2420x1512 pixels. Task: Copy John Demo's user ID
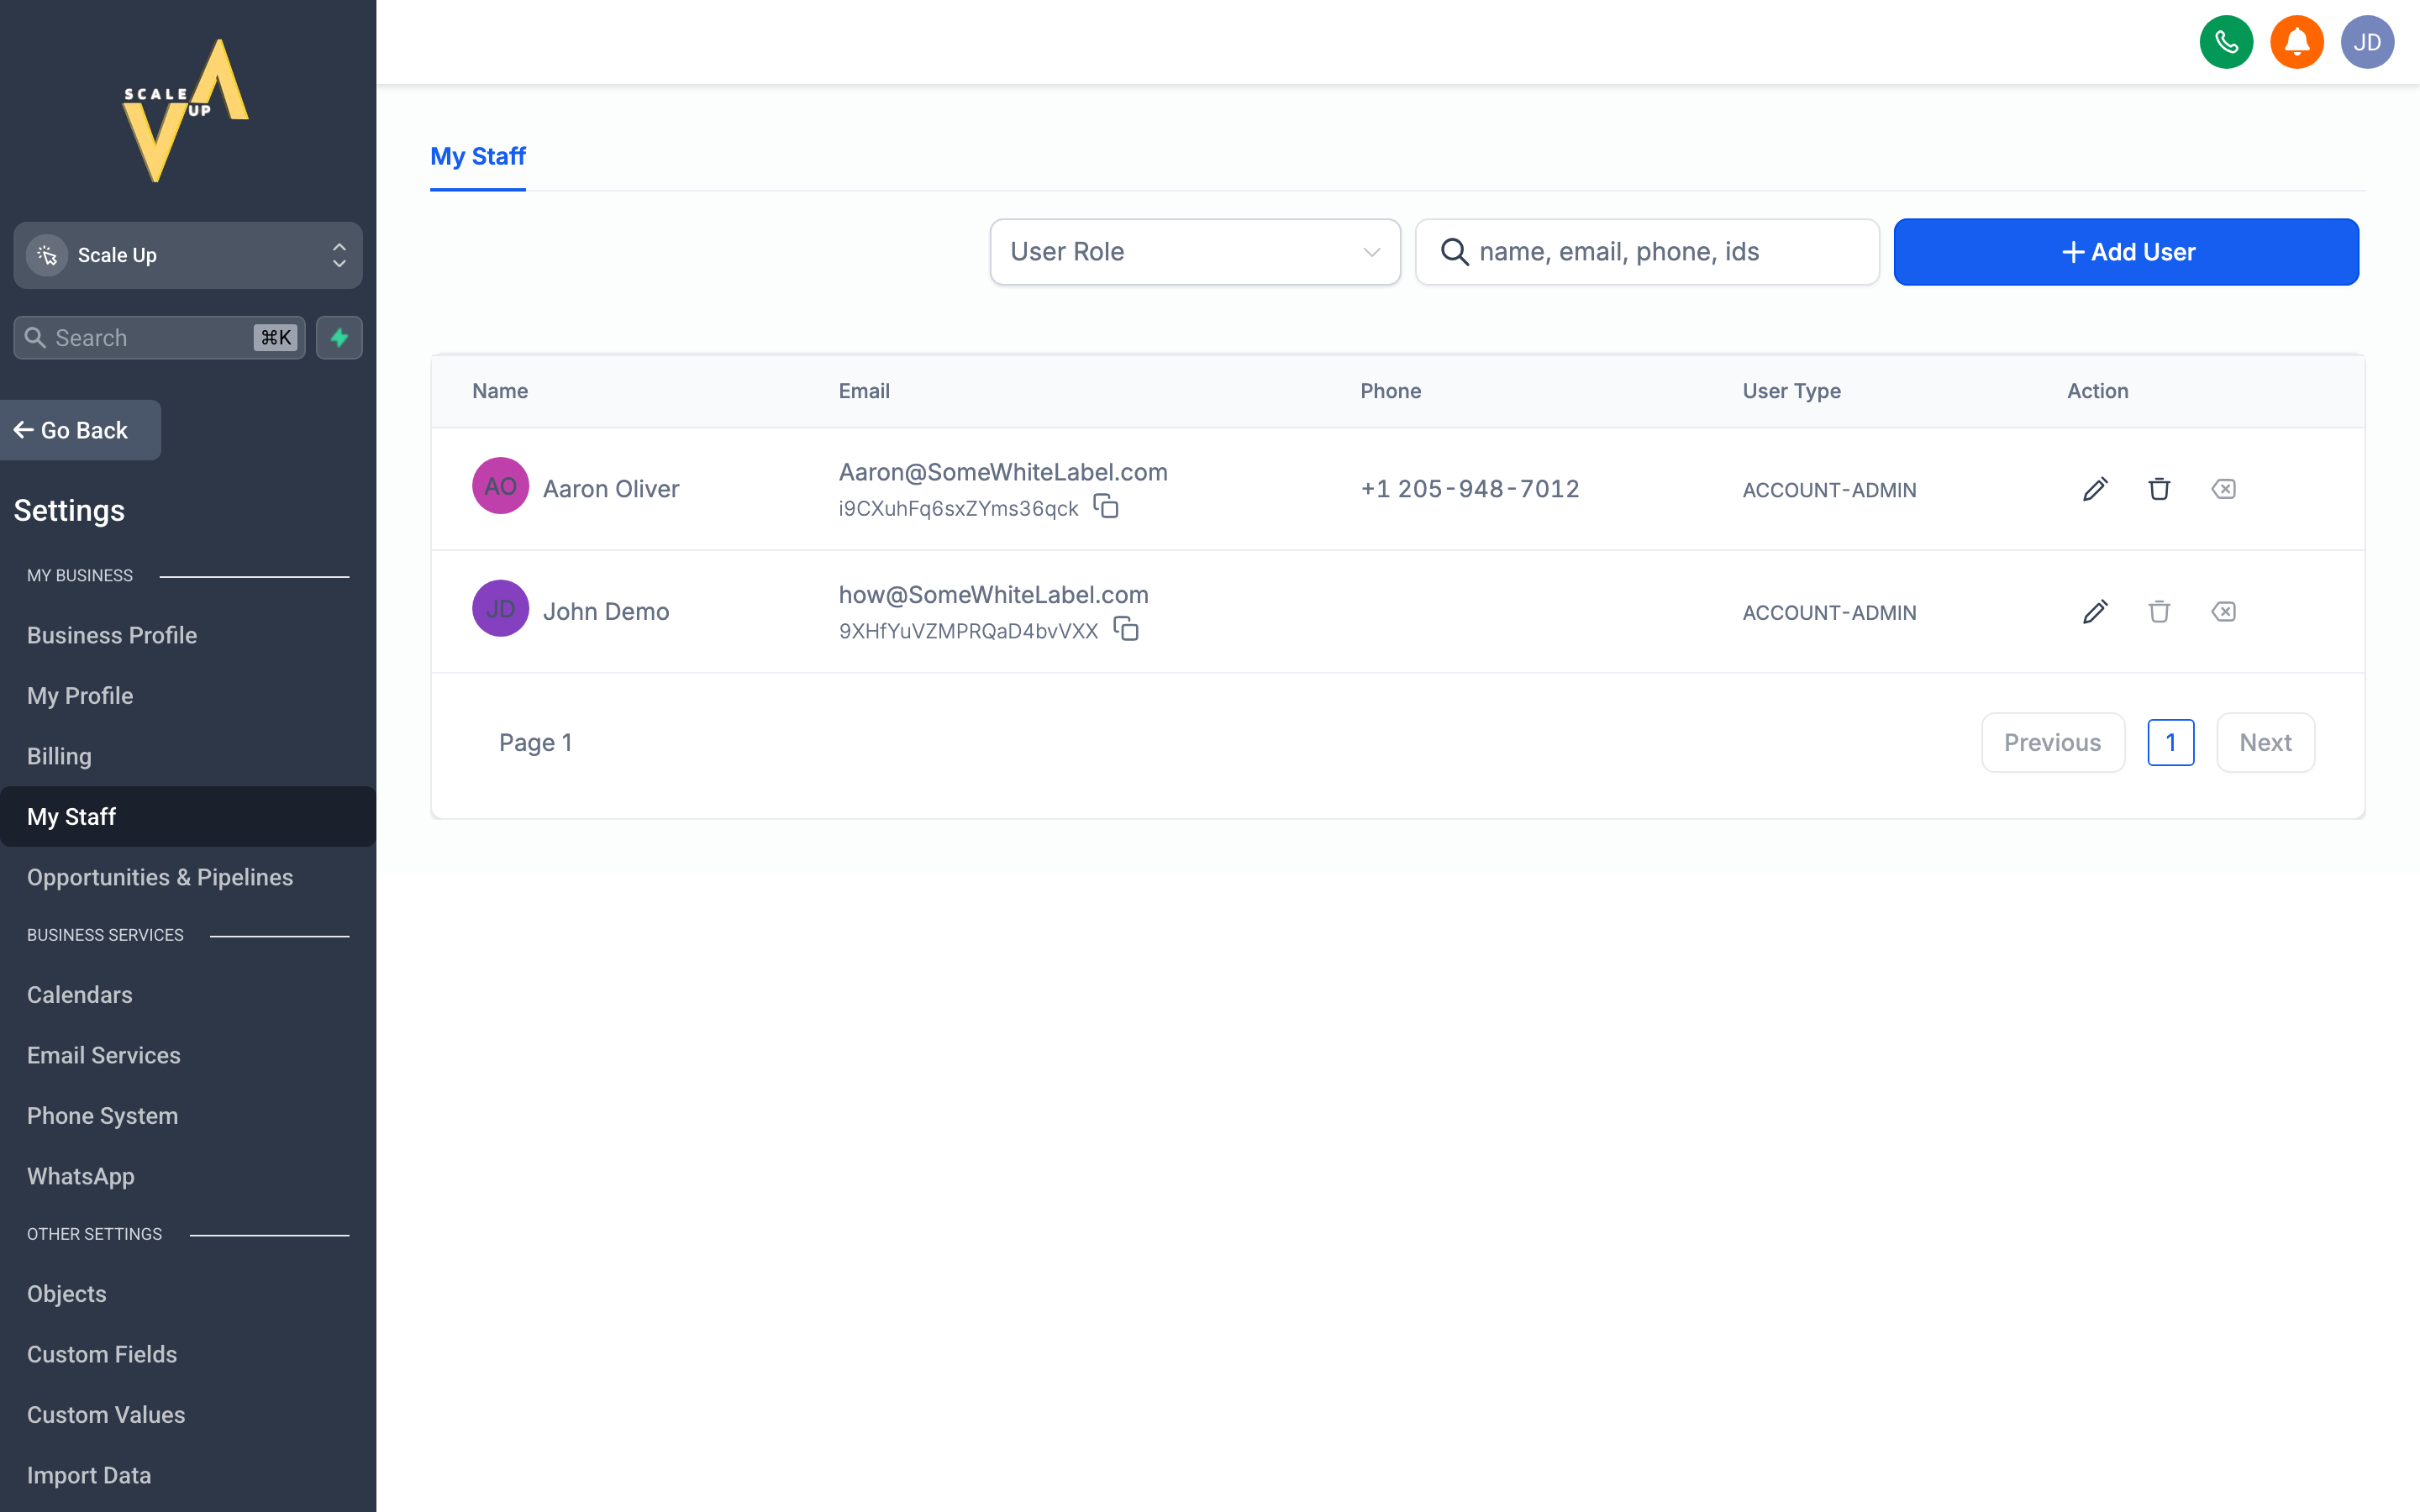[x=1126, y=629]
